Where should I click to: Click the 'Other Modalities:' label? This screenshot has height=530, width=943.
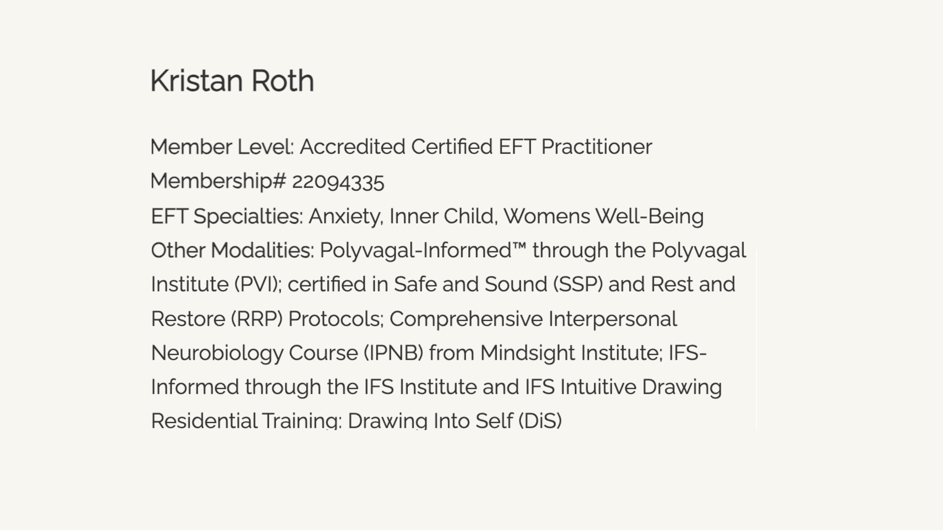coord(232,250)
